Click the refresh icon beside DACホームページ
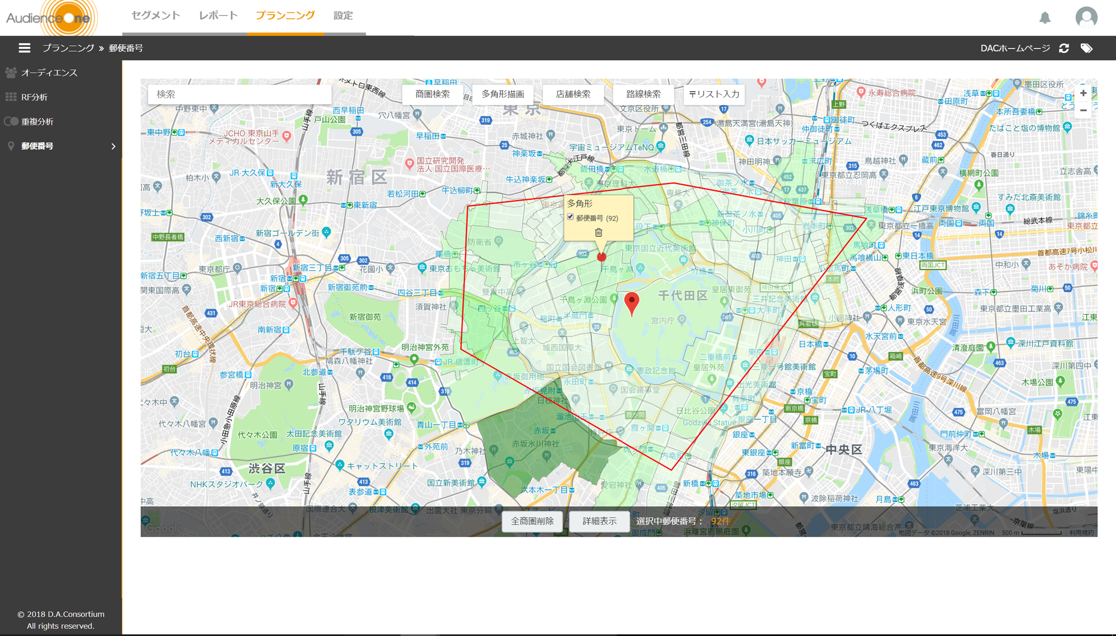 [1064, 47]
